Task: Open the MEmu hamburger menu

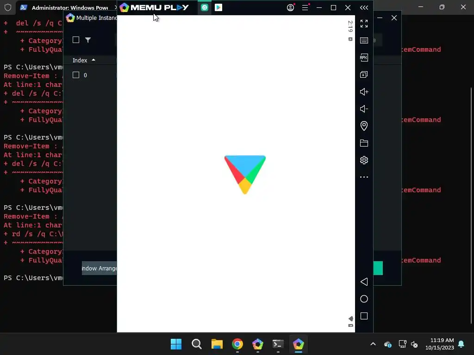Action: (x=305, y=7)
